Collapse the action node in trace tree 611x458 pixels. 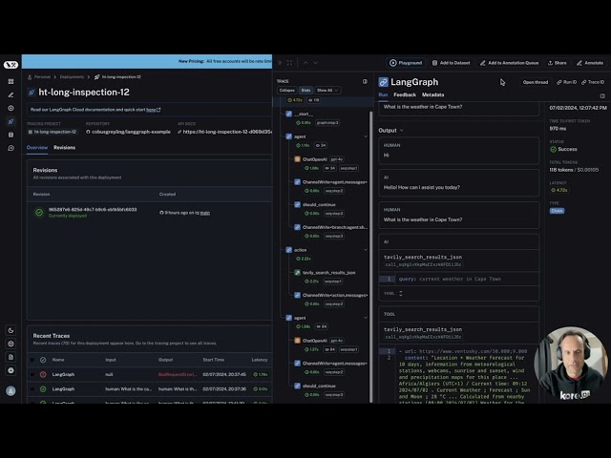point(366,250)
